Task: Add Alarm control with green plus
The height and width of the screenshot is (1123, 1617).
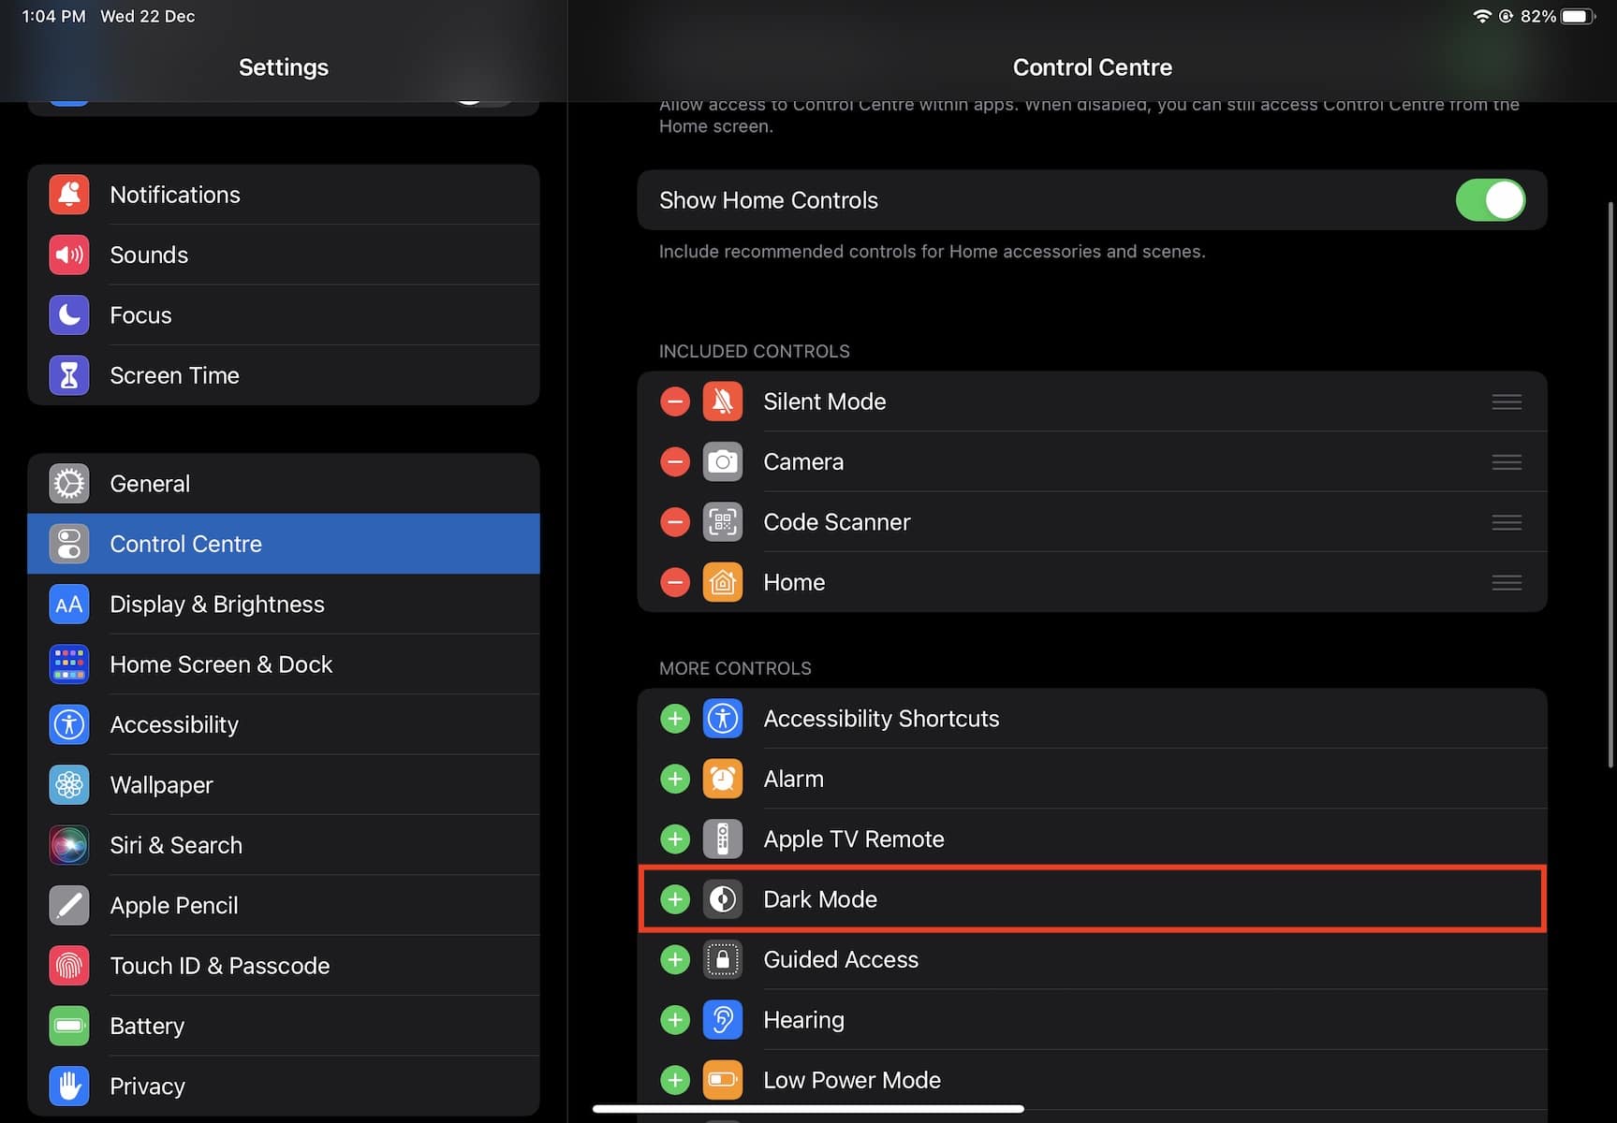Action: 674,779
